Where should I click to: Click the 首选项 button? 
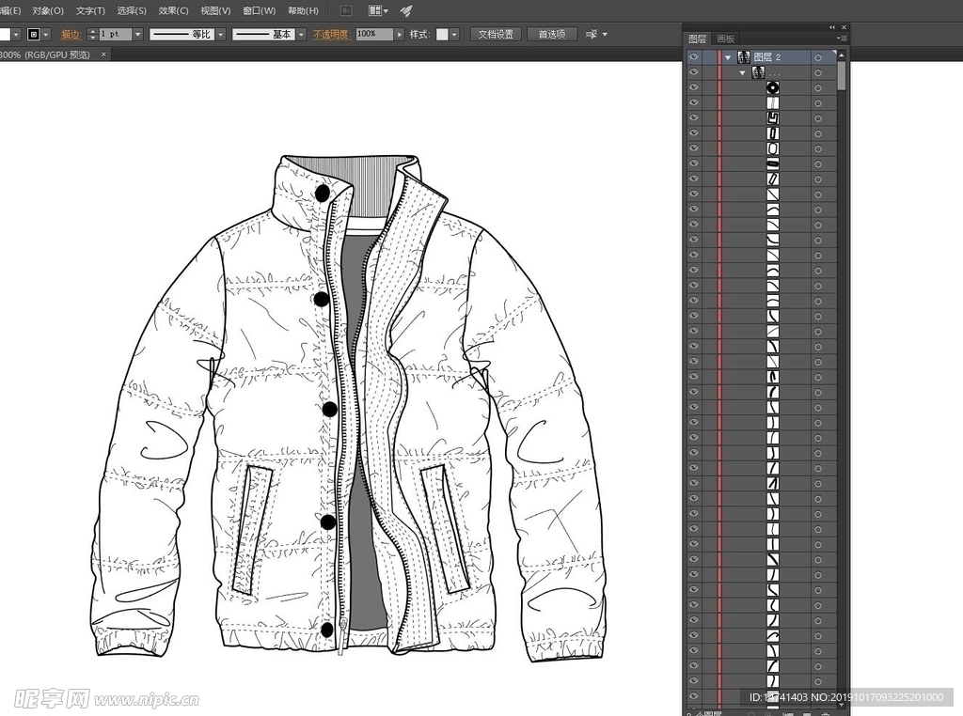click(x=552, y=34)
